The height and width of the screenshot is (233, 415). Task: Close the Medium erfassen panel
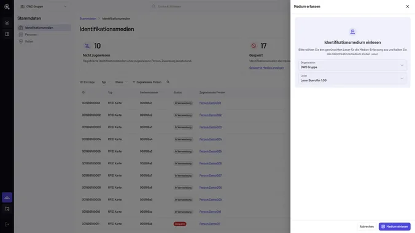[407, 7]
